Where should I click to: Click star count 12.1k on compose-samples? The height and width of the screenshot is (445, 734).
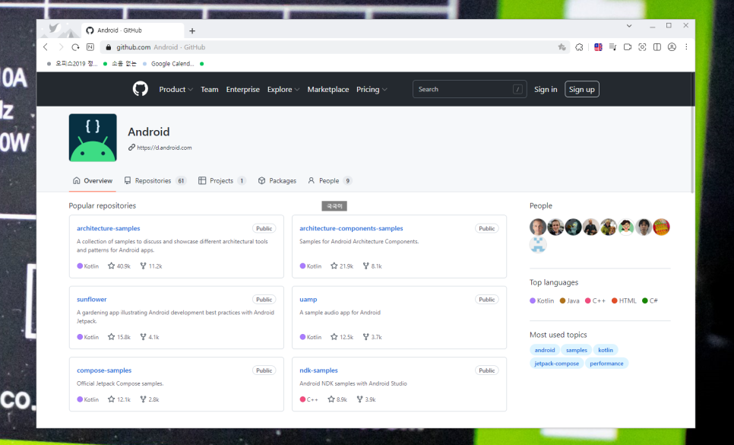point(119,399)
